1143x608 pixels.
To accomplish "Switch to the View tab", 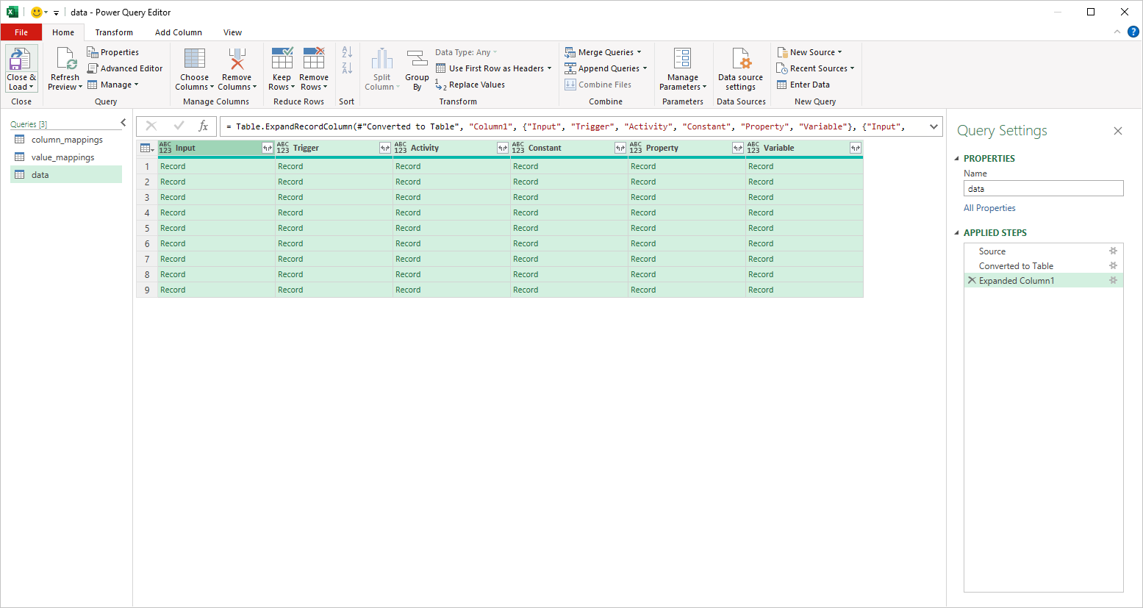I will 233,32.
